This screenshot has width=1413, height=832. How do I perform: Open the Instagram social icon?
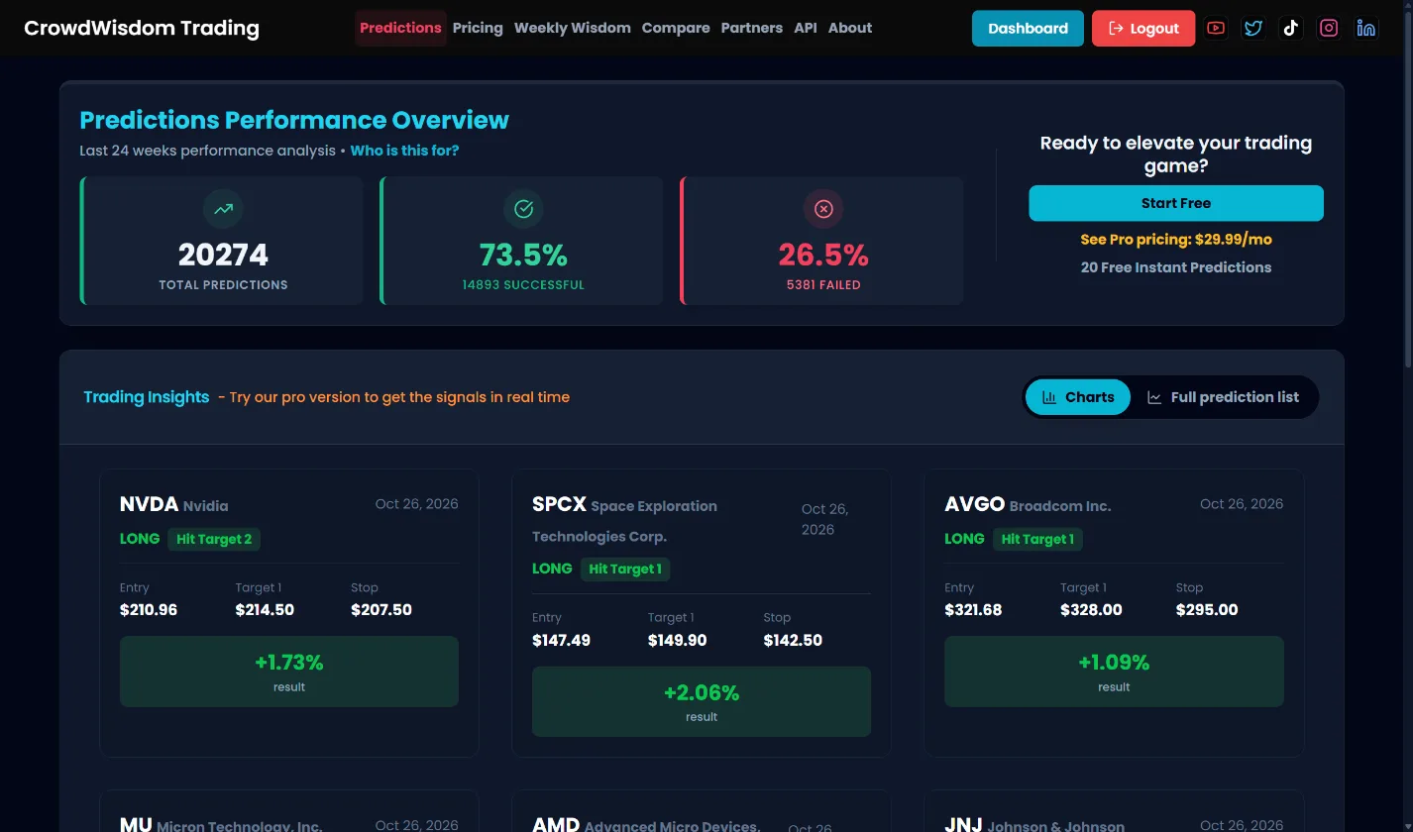(x=1329, y=28)
